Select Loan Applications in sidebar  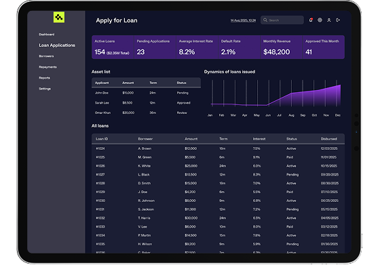tap(57, 45)
